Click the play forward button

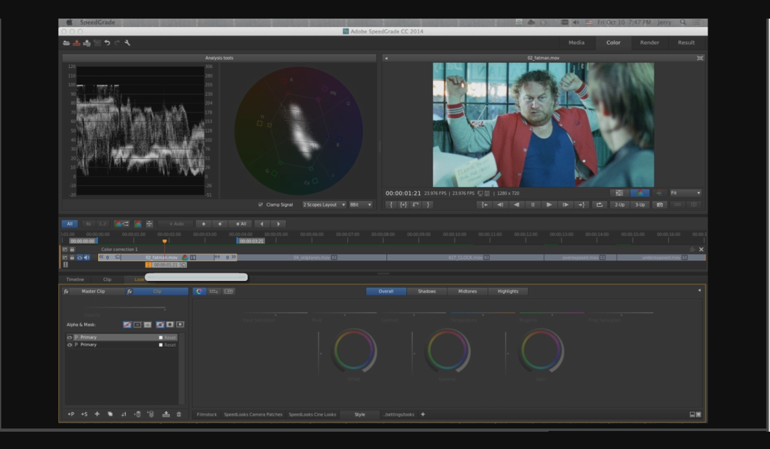(x=549, y=205)
